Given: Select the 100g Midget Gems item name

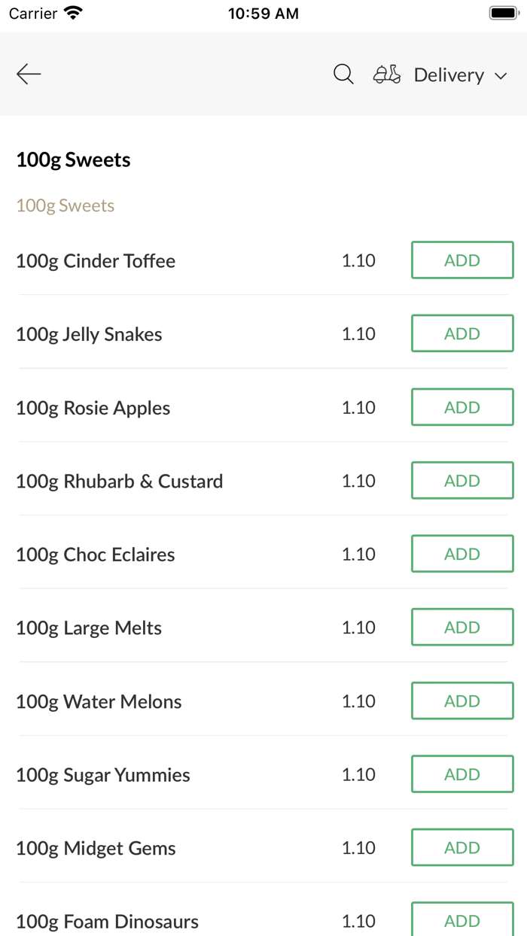Looking at the screenshot, I should point(96,849).
